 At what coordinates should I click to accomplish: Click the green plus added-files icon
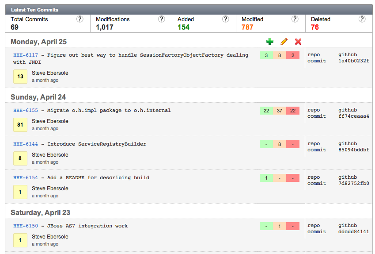pyautogui.click(x=270, y=42)
